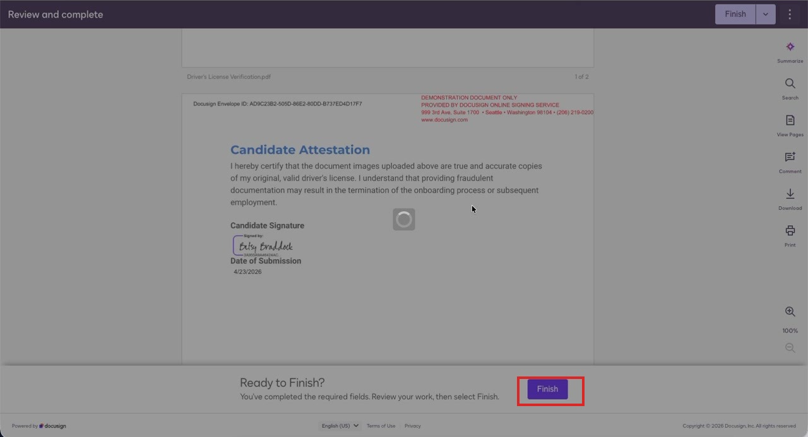Click the purple Finish button in bottom banner
The width and height of the screenshot is (808, 437).
pyautogui.click(x=547, y=389)
